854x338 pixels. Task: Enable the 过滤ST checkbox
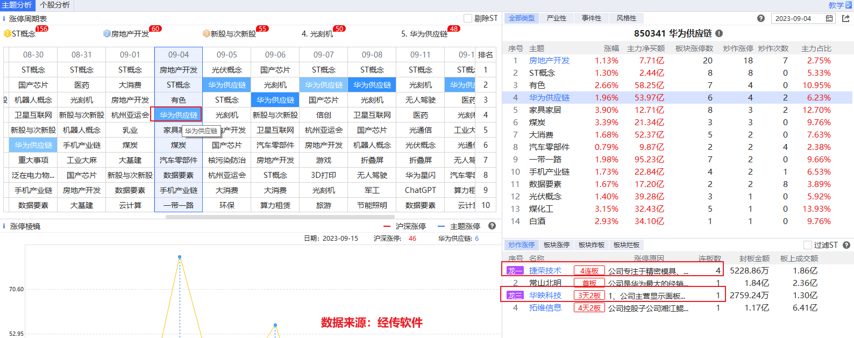(x=807, y=245)
